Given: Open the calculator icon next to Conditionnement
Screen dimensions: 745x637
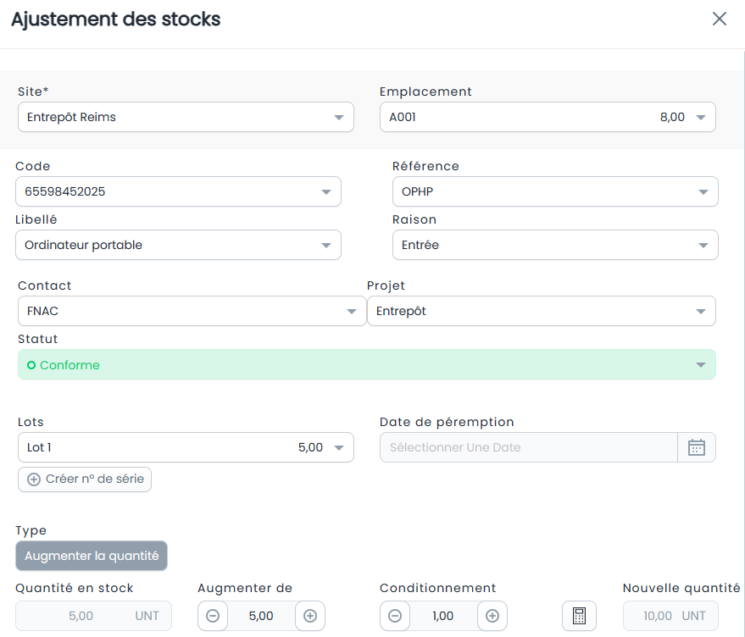Looking at the screenshot, I should tap(579, 616).
